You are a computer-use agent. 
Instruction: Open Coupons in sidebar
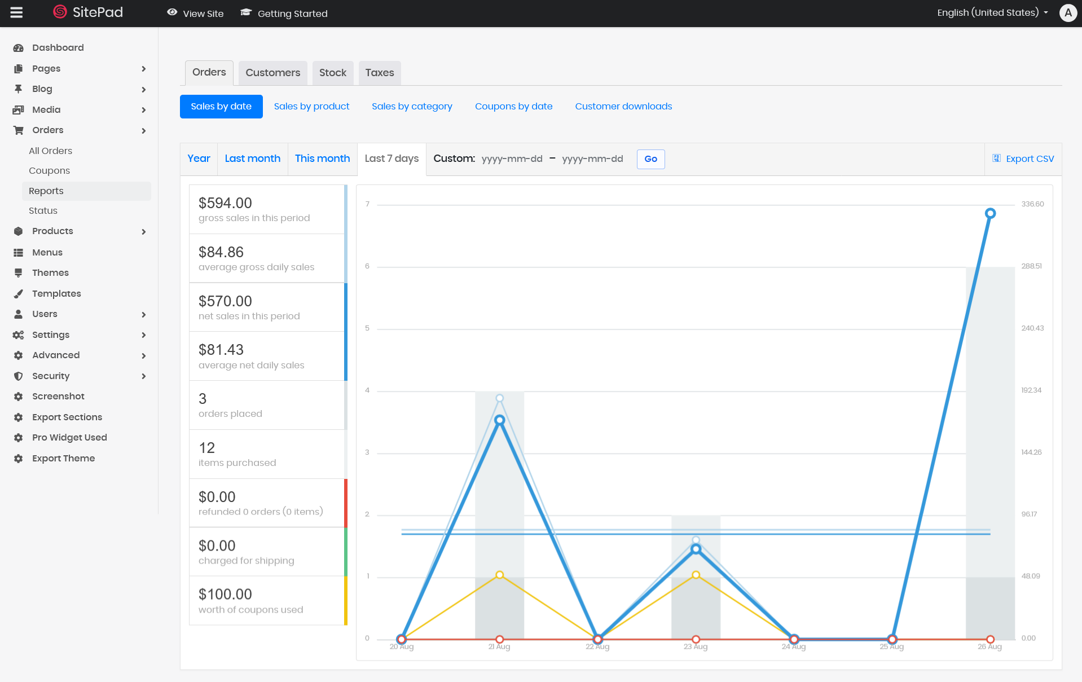coord(49,171)
